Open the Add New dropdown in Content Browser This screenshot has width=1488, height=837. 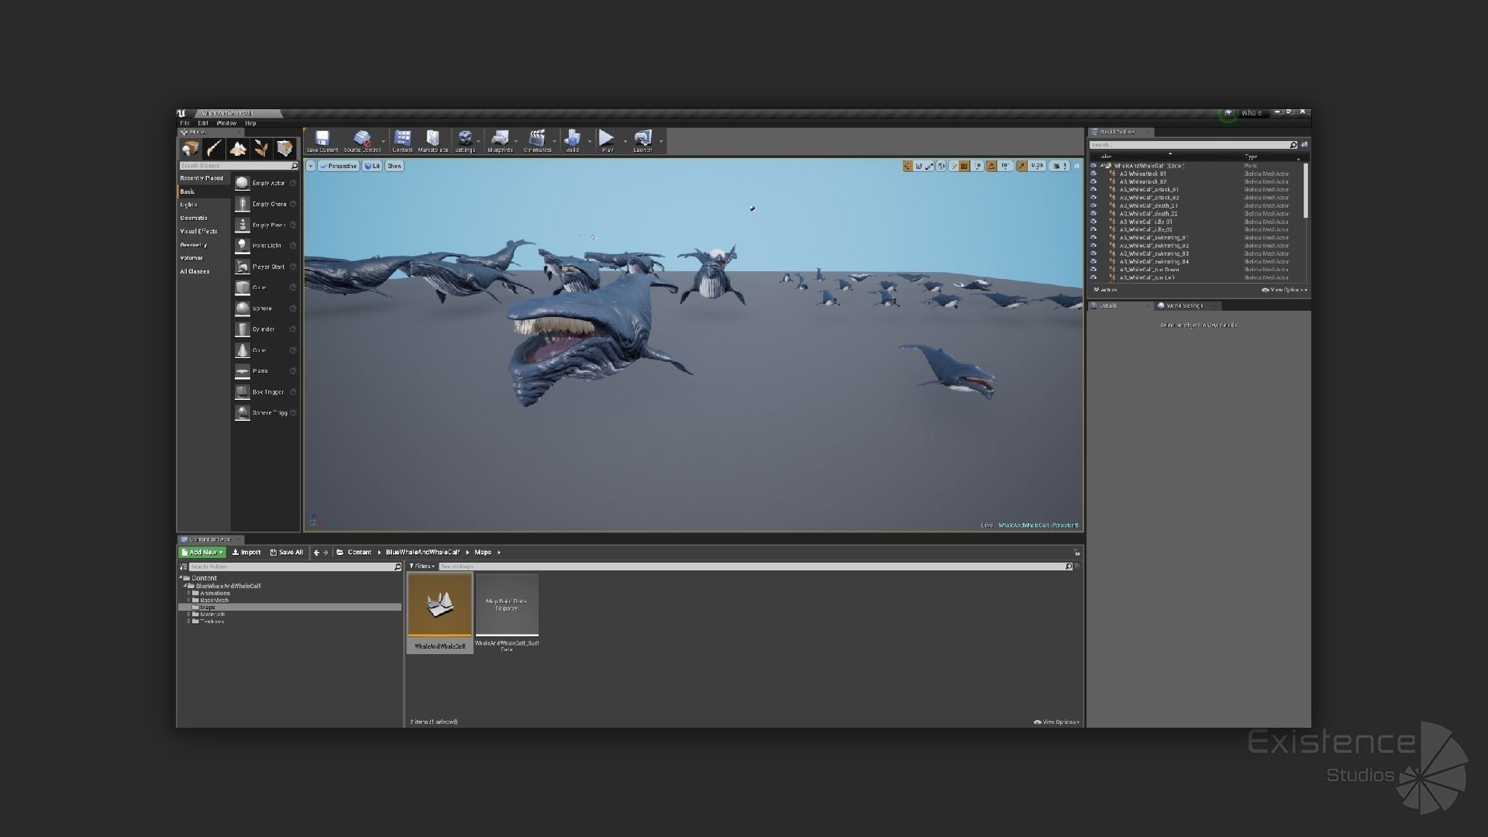(202, 553)
